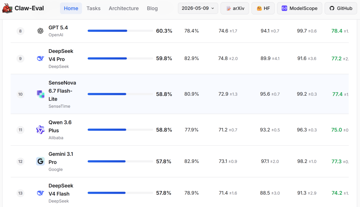Click the 72.9 ±1.3 cell
Image resolution: width=360 pixels, height=207 pixels.
click(x=228, y=94)
